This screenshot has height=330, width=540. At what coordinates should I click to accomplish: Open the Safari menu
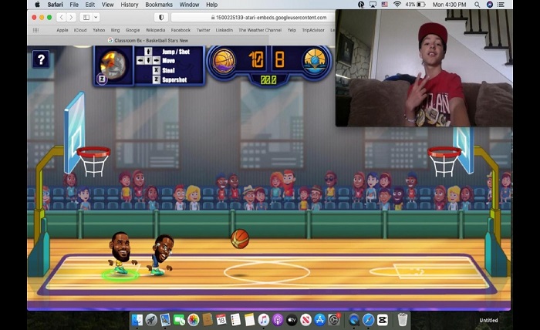[x=55, y=5]
